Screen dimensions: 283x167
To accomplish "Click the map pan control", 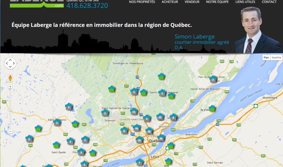I will click(x=10, y=63).
